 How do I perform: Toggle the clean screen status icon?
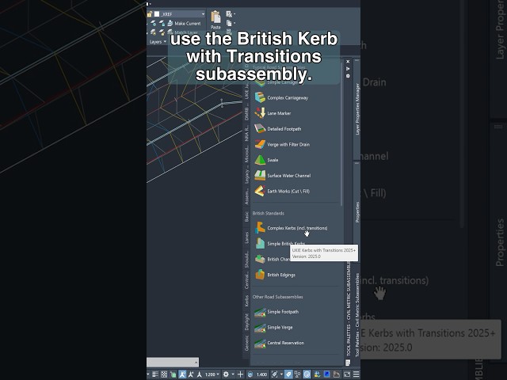pos(347,374)
